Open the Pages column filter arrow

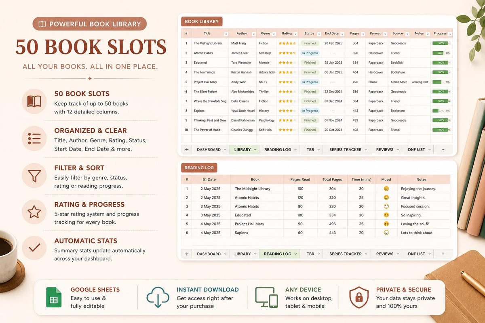tap(363, 34)
